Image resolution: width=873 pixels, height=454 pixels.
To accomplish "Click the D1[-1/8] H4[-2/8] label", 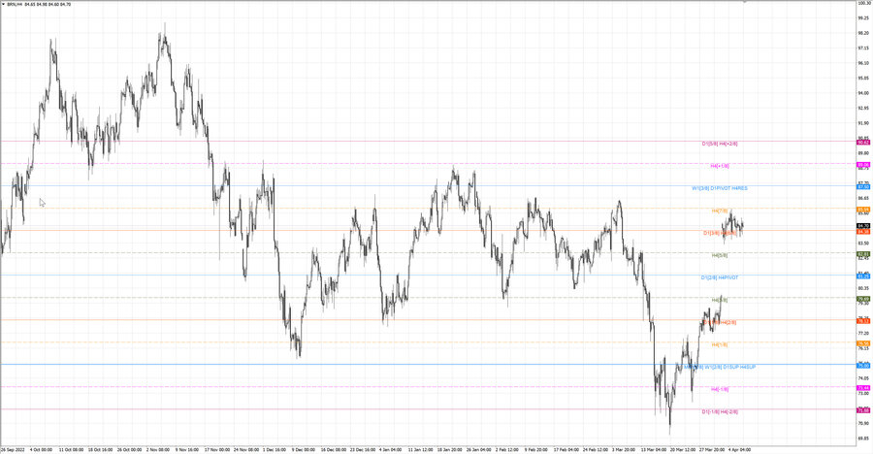I will (720, 411).
